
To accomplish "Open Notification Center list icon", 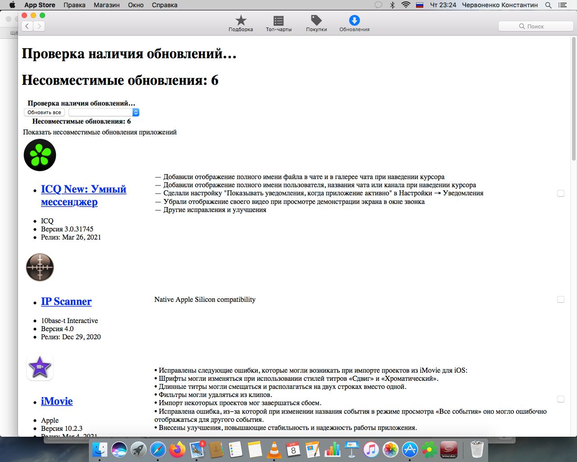I will [563, 5].
